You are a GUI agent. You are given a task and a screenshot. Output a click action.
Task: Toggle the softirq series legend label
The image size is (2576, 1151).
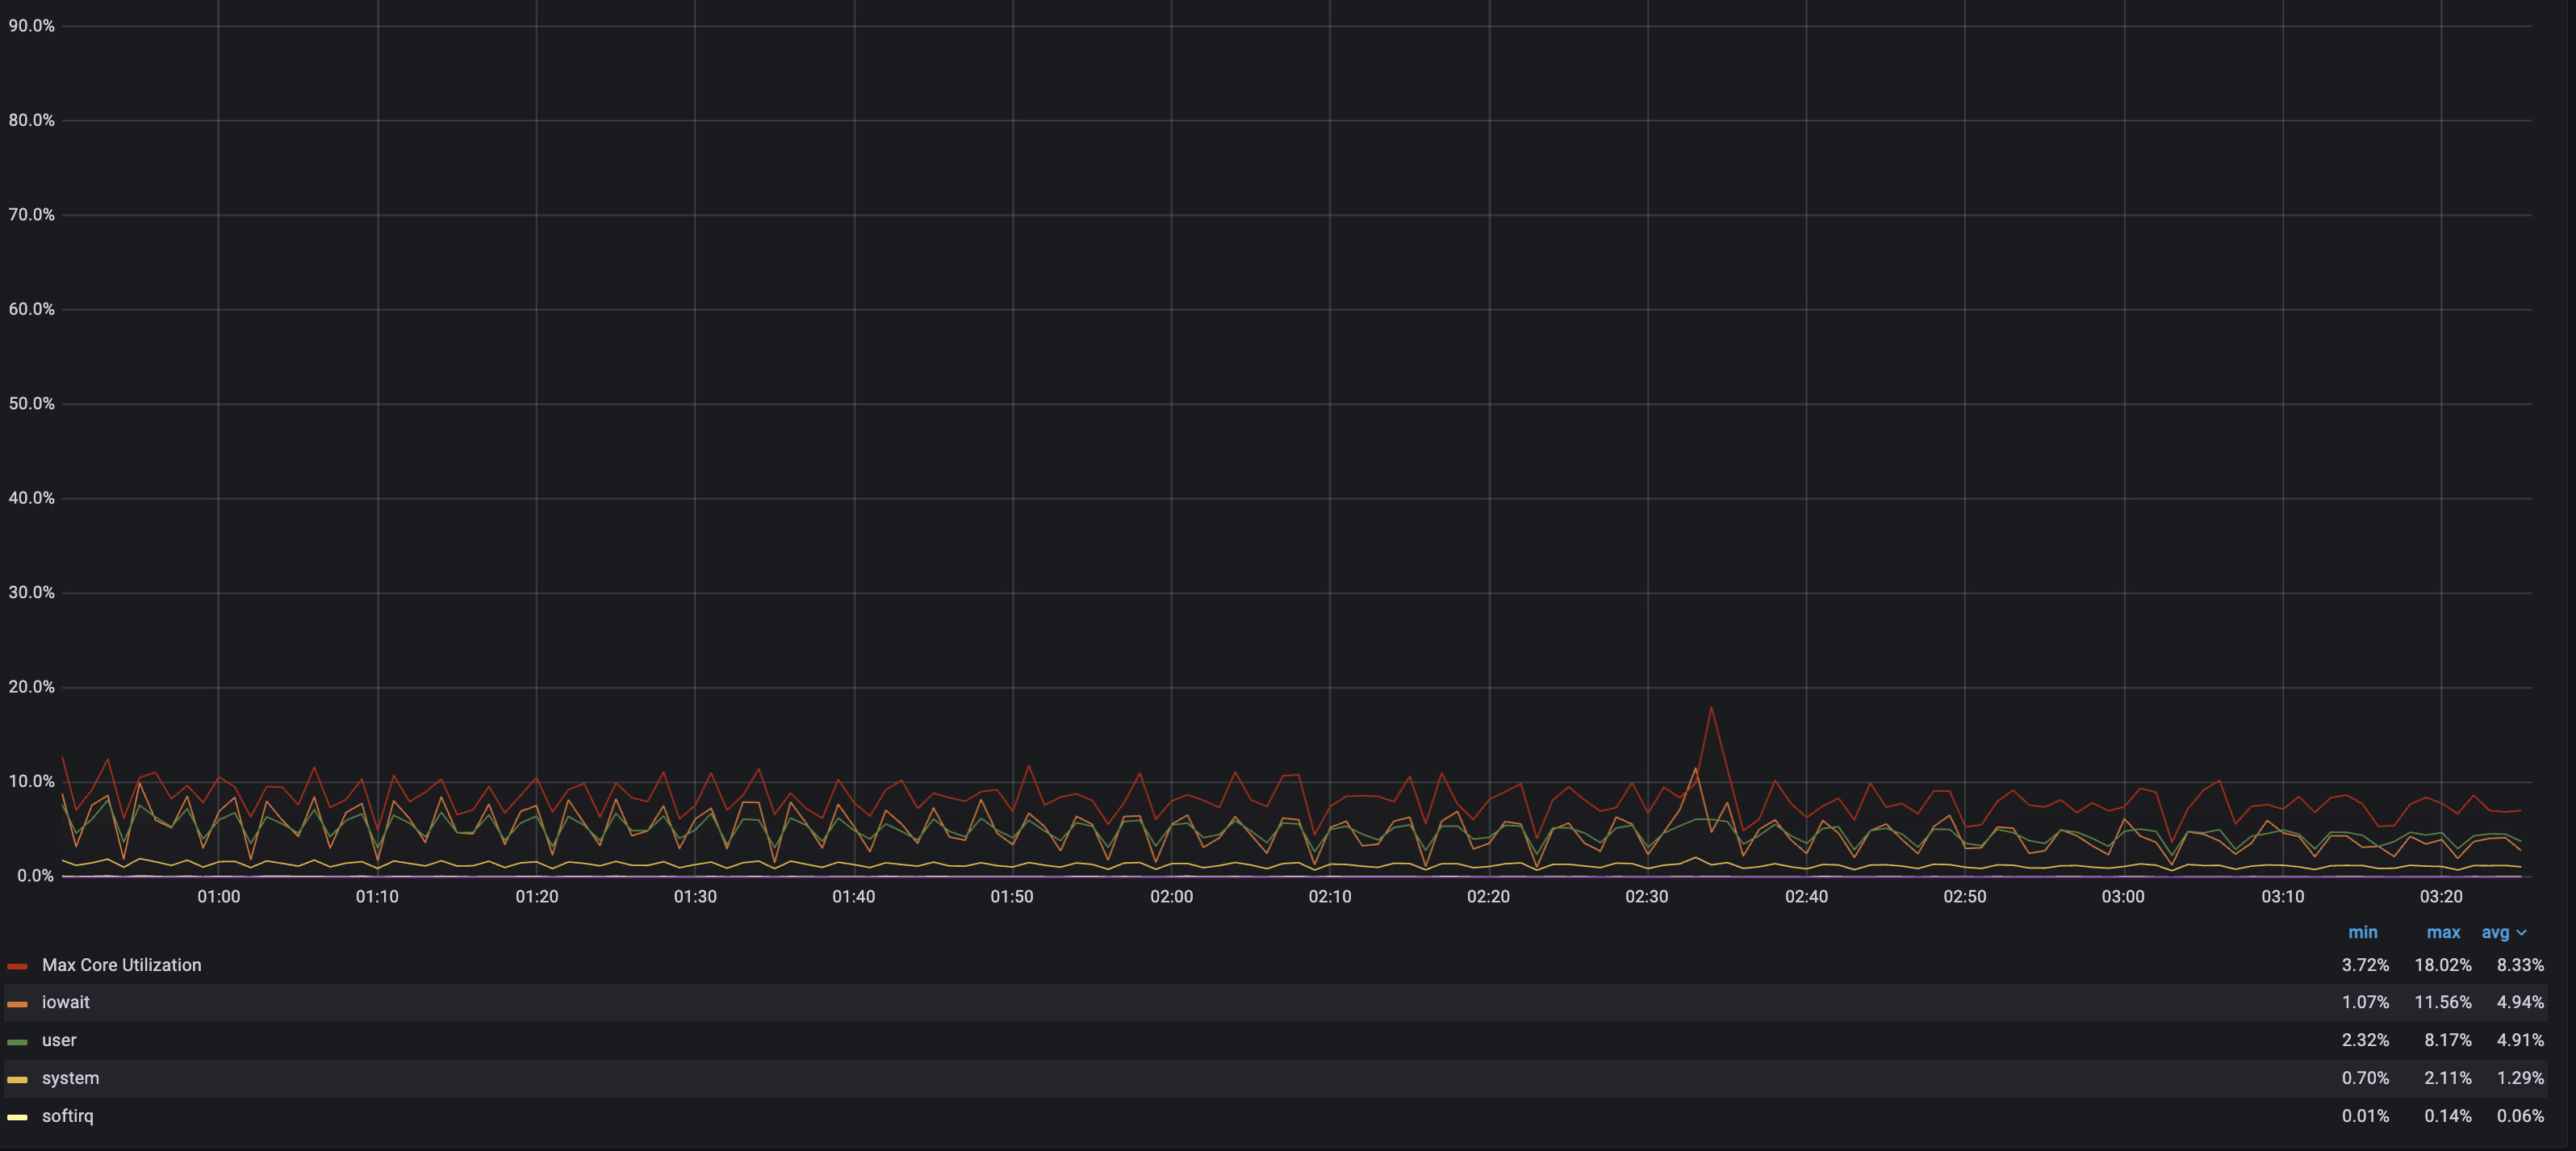click(x=67, y=1116)
